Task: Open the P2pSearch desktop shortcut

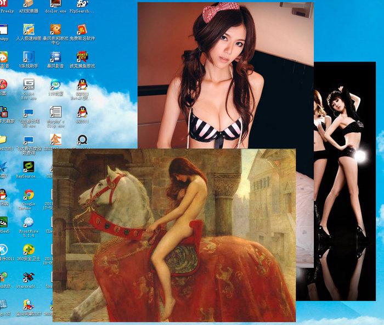Action: 82,3
